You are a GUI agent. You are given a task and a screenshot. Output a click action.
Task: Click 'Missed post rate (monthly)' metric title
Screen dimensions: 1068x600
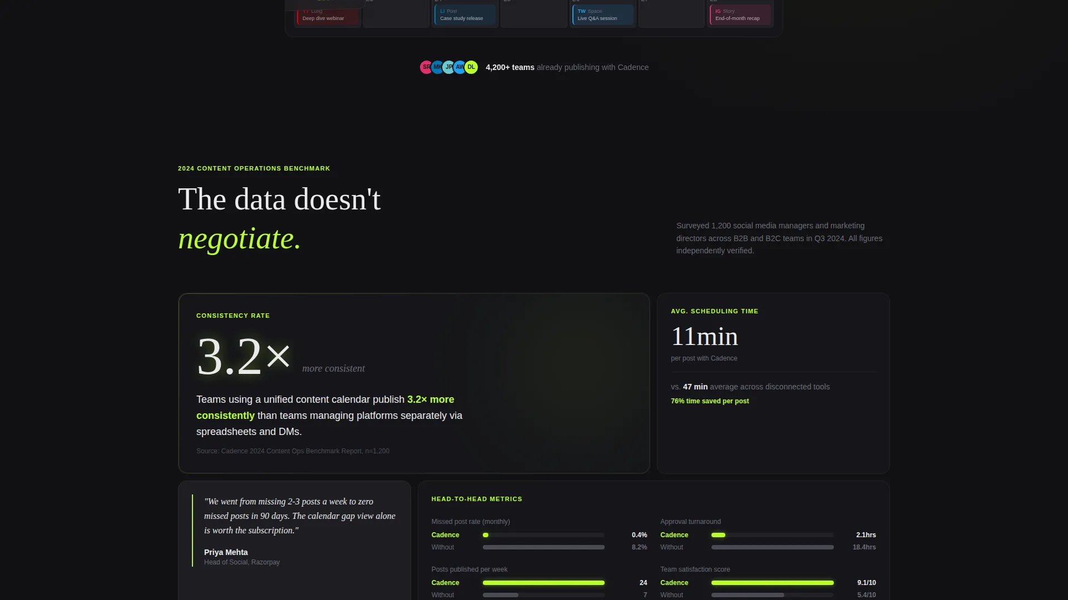(471, 522)
